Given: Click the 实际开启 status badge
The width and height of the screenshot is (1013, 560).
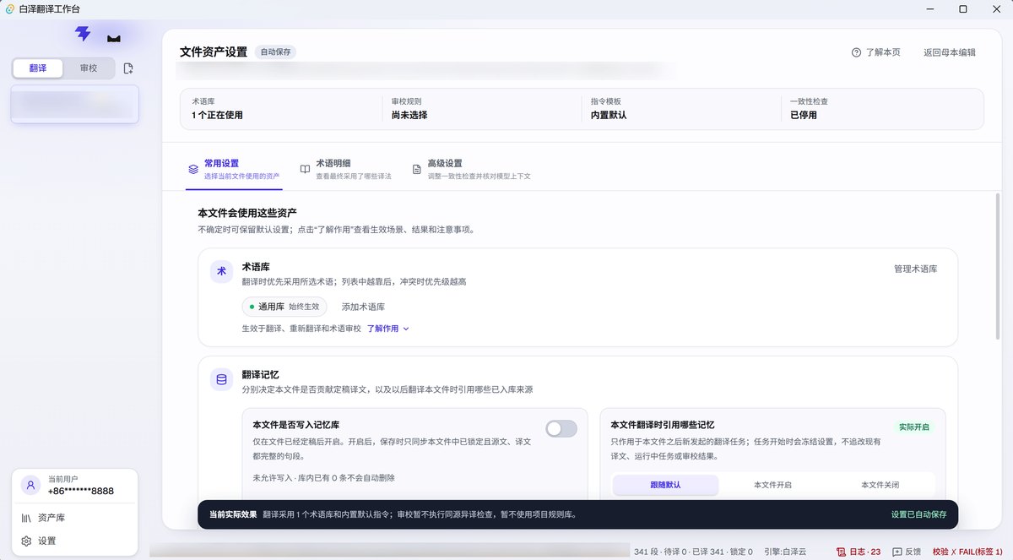Looking at the screenshot, I should [914, 427].
